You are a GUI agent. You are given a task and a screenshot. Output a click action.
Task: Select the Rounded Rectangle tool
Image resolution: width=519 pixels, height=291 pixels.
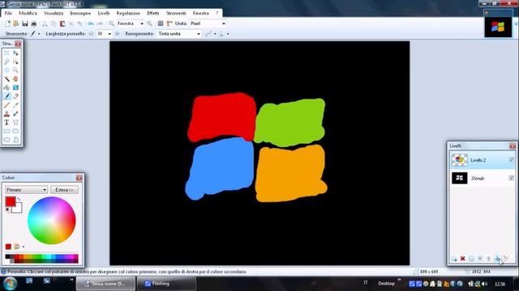point(15,131)
